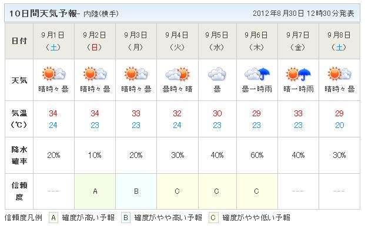Click the reliability B cell for 9月3日
Viewport: 365px width, 229px height.
[x=136, y=191]
